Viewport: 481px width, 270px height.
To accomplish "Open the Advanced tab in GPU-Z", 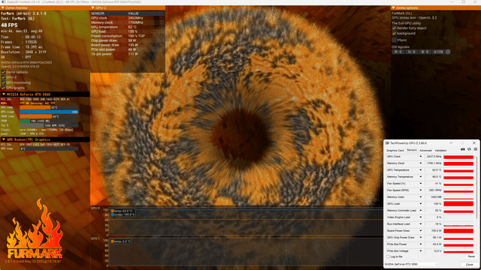I will 425,150.
